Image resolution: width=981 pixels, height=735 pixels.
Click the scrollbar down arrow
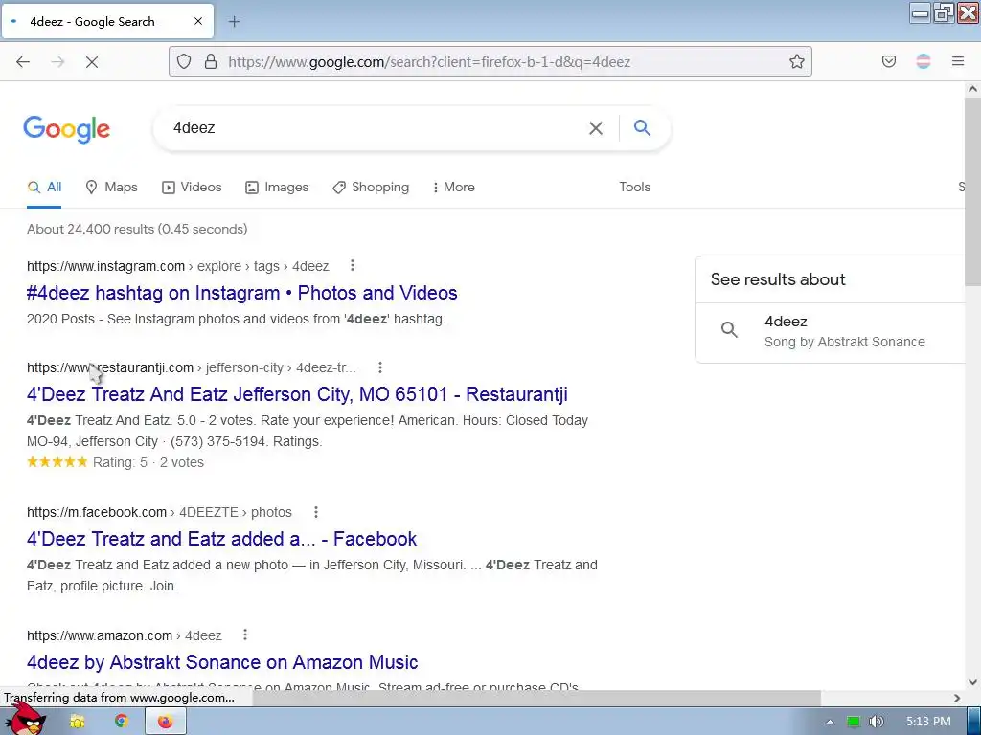tap(972, 681)
